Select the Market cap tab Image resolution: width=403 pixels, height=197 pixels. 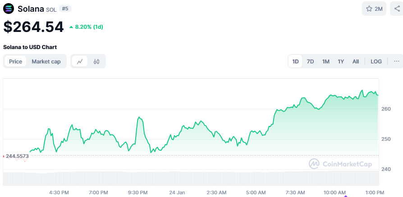[46, 61]
